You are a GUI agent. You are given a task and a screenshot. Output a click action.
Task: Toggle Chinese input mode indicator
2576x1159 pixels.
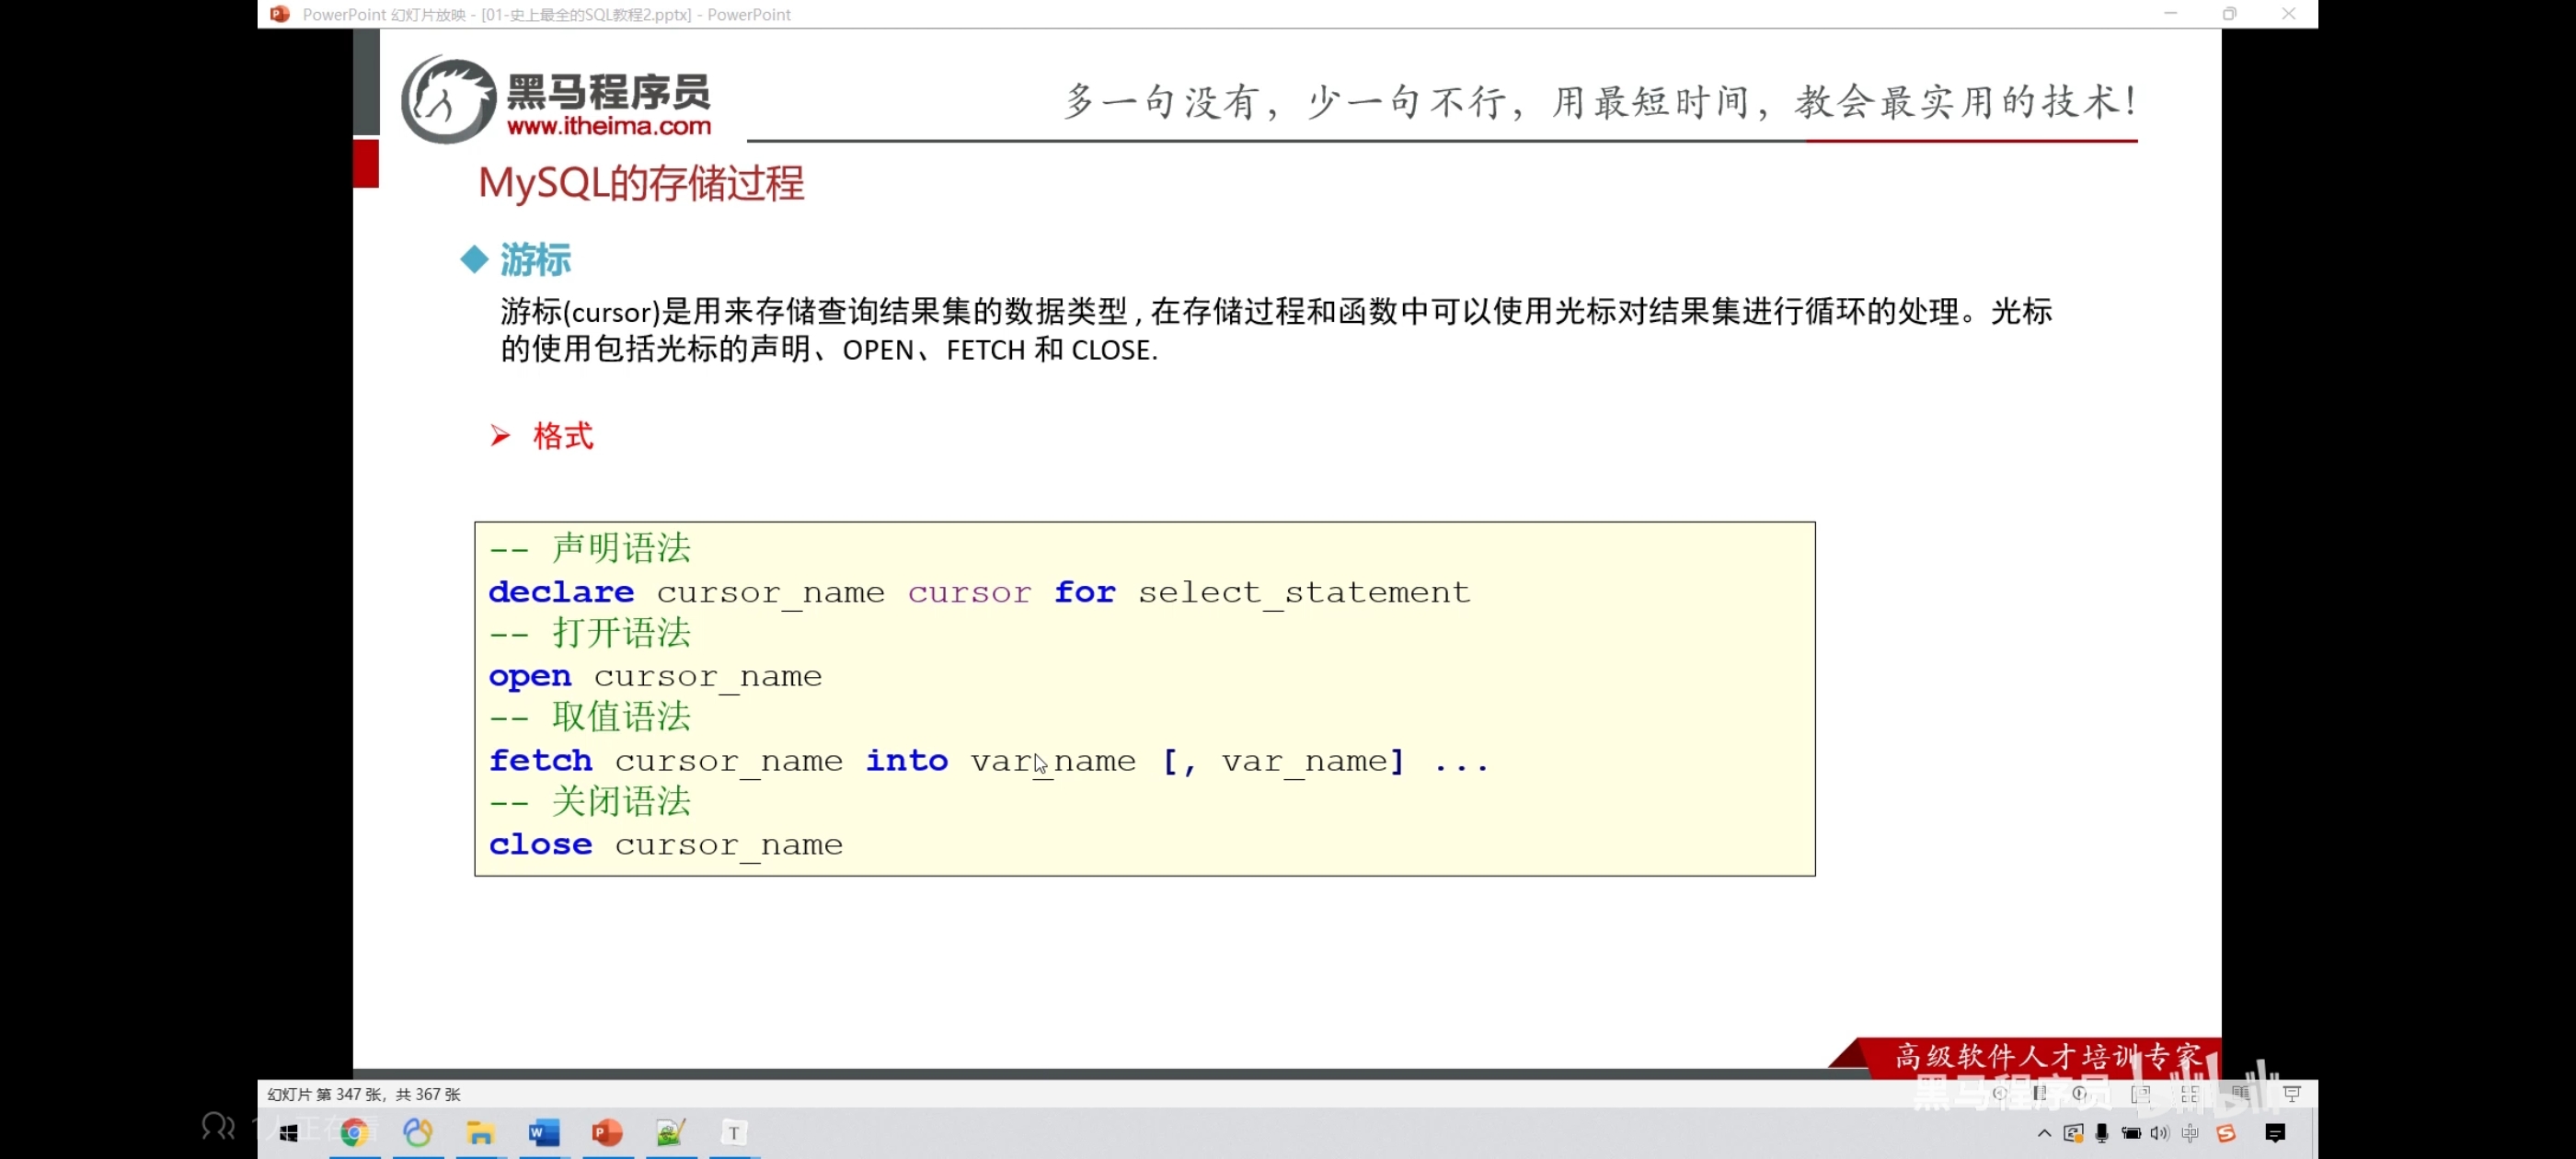(2190, 1133)
